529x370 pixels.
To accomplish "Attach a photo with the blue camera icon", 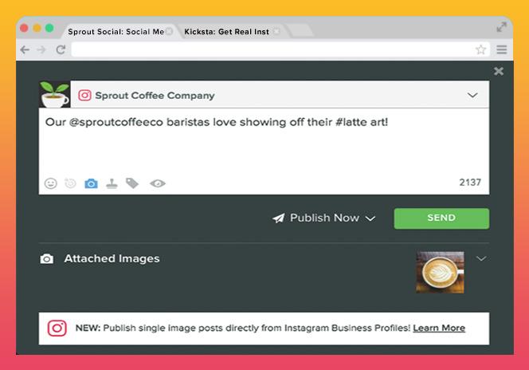I will coord(91,183).
